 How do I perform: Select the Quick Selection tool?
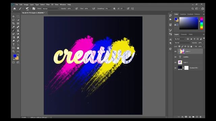(x=18, y=20)
